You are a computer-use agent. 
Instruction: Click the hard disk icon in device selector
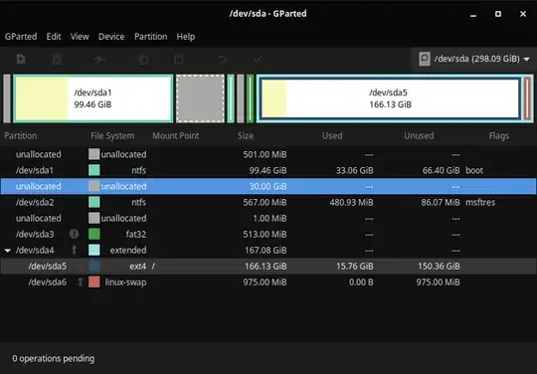[425, 59]
